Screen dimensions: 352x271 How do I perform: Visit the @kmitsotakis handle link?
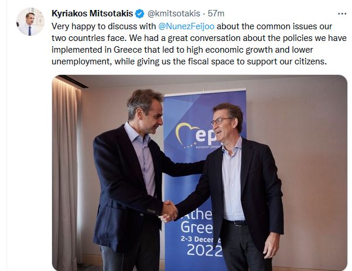pos(173,13)
